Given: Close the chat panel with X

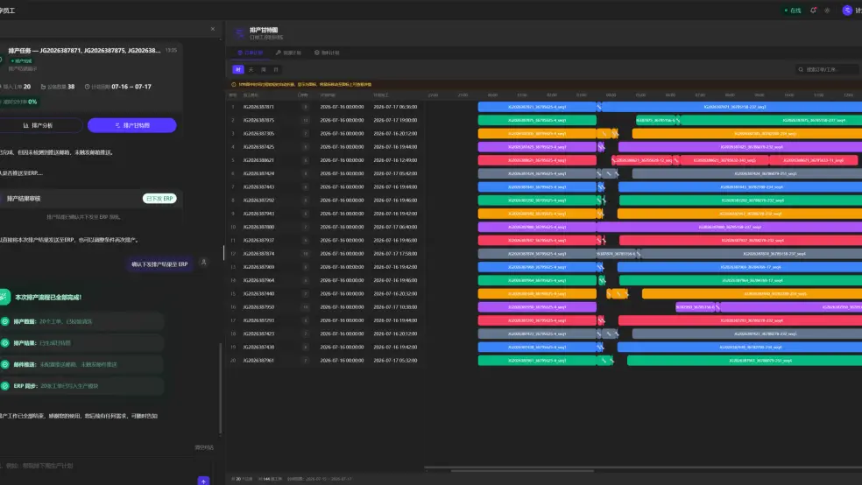Looking at the screenshot, I should (213, 29).
